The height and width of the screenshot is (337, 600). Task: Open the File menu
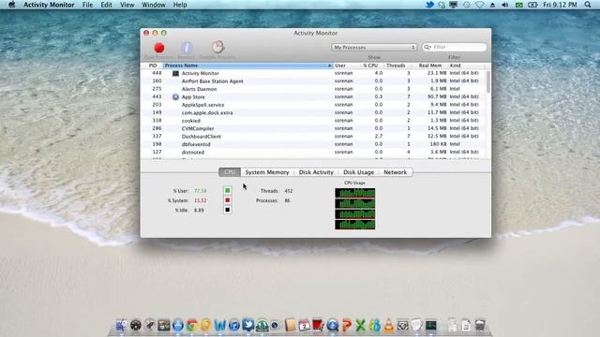point(87,5)
